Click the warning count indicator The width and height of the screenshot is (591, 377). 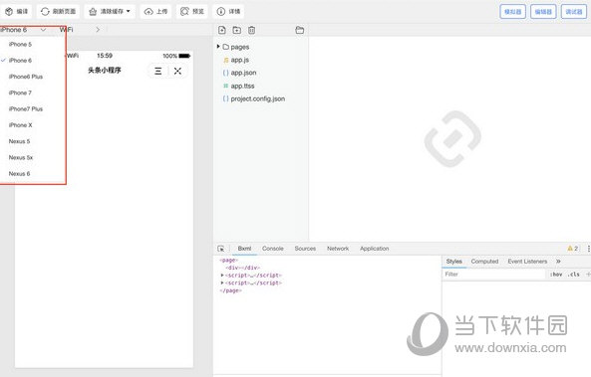click(572, 249)
